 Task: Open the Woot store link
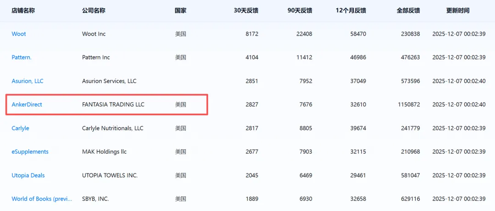(x=19, y=34)
